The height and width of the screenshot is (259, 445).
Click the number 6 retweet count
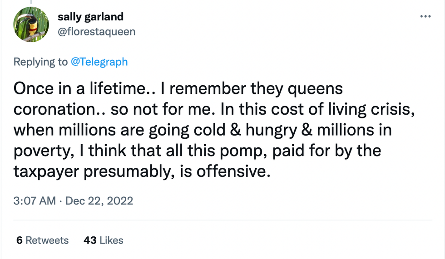click(x=20, y=240)
